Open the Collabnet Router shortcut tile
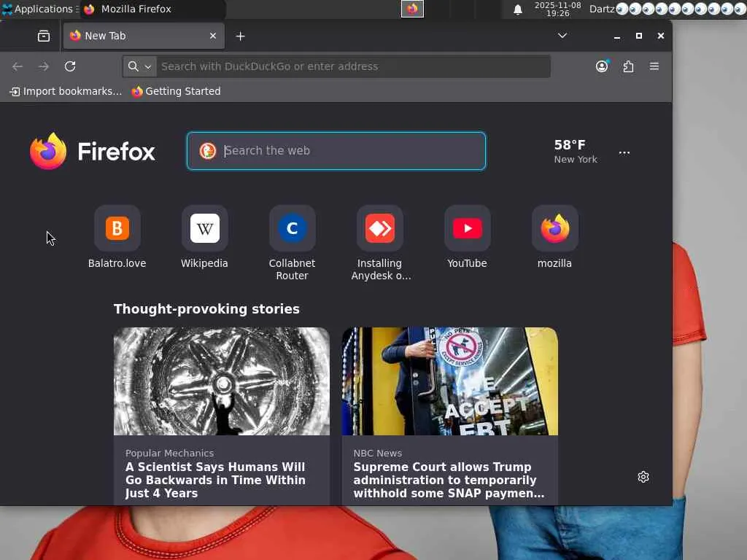The width and height of the screenshot is (747, 560). (292, 243)
